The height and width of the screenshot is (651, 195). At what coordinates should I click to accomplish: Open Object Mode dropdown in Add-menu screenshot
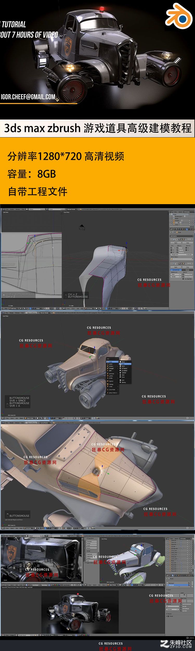(x=30, y=418)
